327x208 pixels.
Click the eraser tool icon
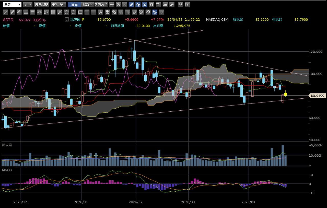[x=135, y=12]
